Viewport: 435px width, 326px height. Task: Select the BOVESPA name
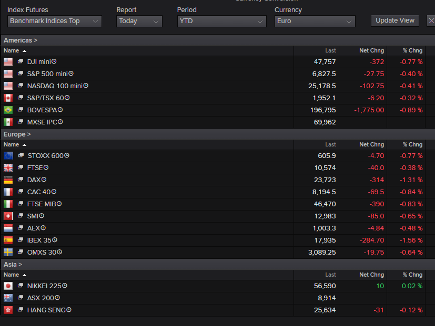42,110
